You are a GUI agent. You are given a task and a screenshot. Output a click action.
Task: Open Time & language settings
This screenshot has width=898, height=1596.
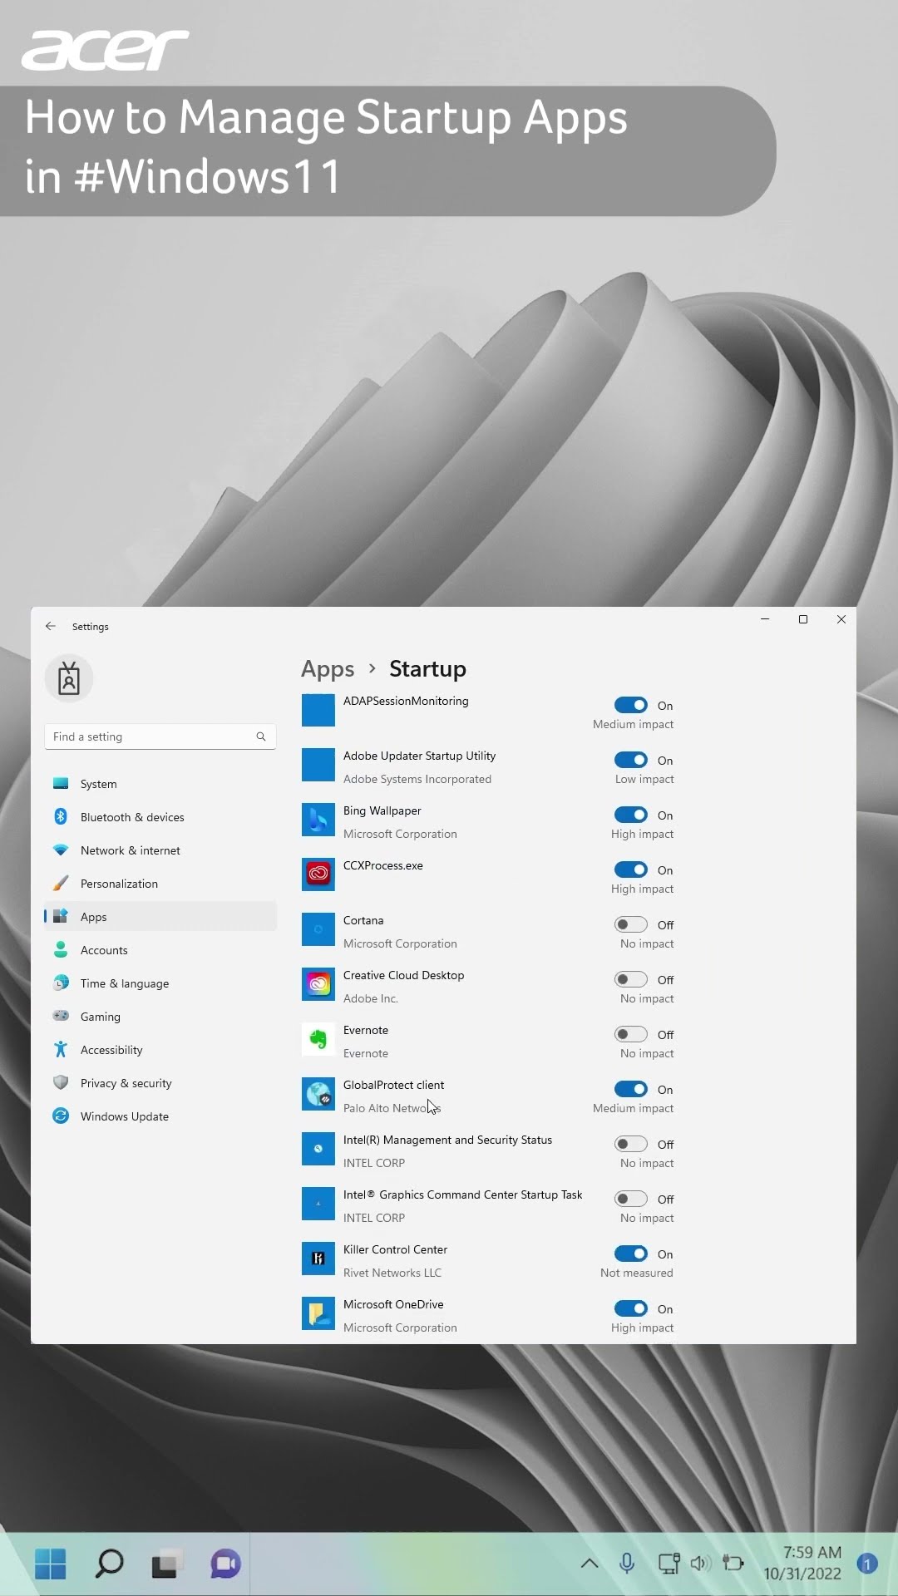pyautogui.click(x=160, y=983)
